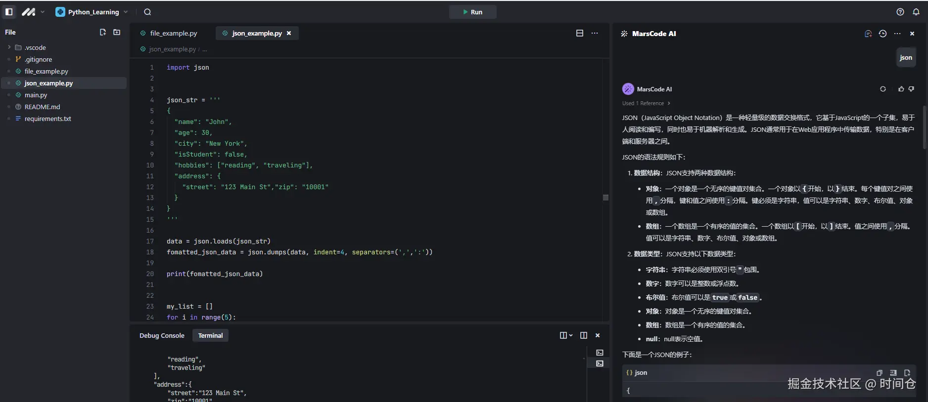Thumbs up the MarsCode AI response
This screenshot has width=928, height=402.
[x=901, y=89]
